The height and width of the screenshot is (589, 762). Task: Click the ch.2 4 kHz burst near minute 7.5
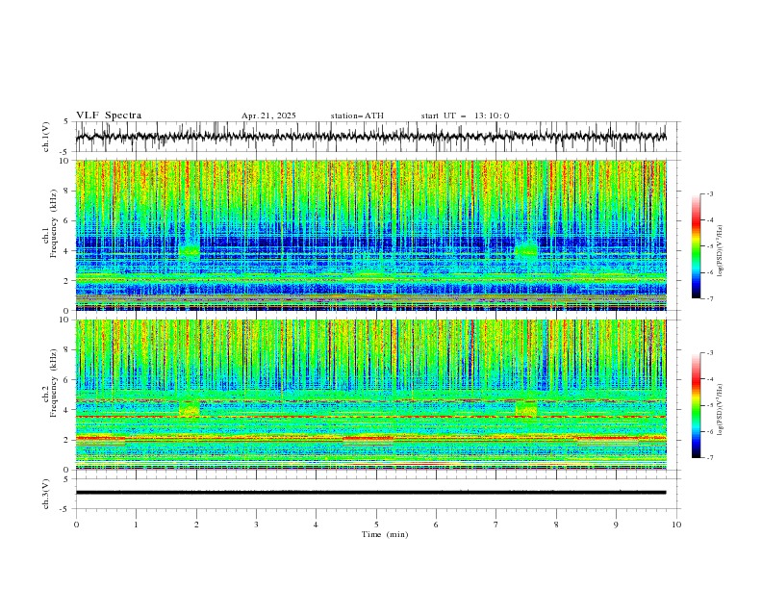(526, 408)
